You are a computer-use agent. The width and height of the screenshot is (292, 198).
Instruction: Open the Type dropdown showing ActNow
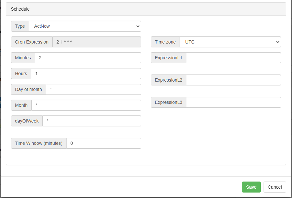85,26
